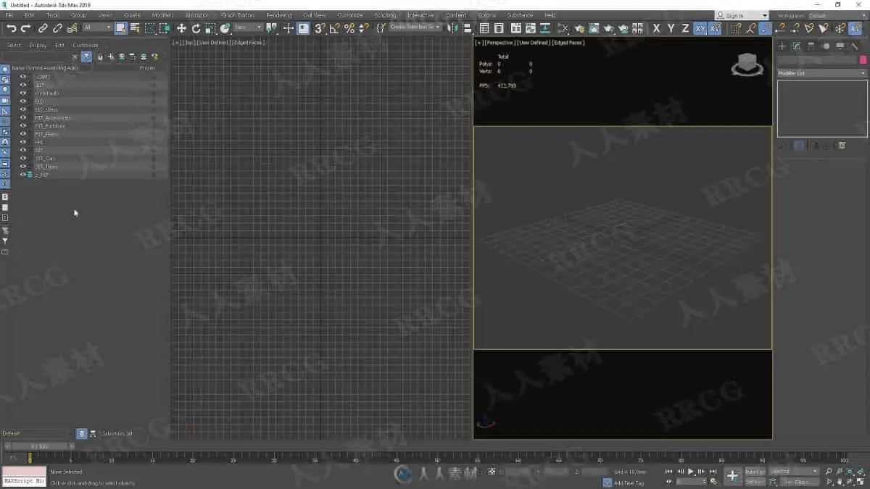Restrict transforms to the Z axis
870x489 pixels.
click(685, 28)
